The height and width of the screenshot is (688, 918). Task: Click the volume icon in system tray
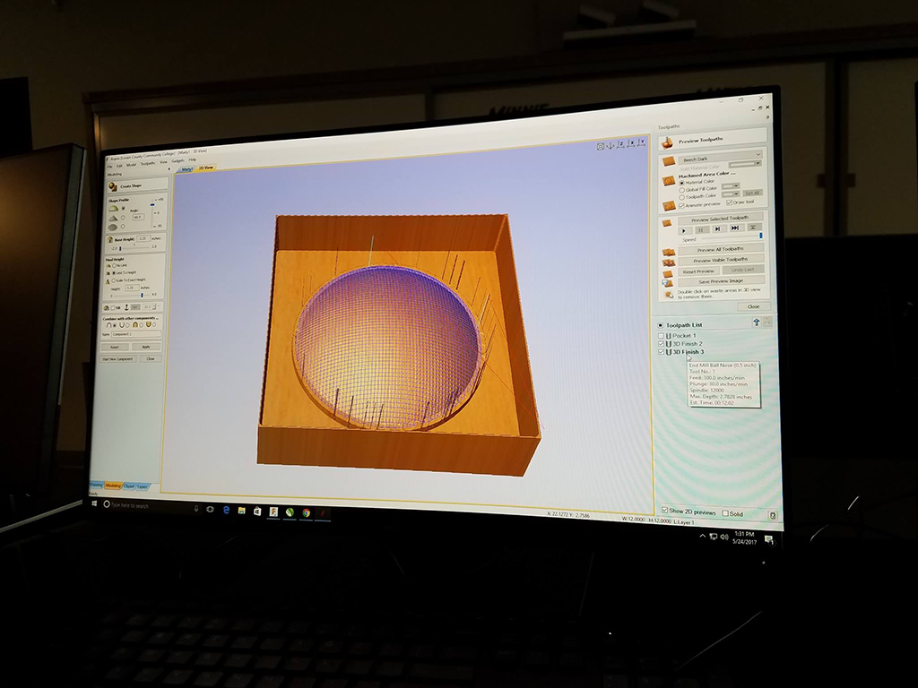pyautogui.click(x=724, y=537)
